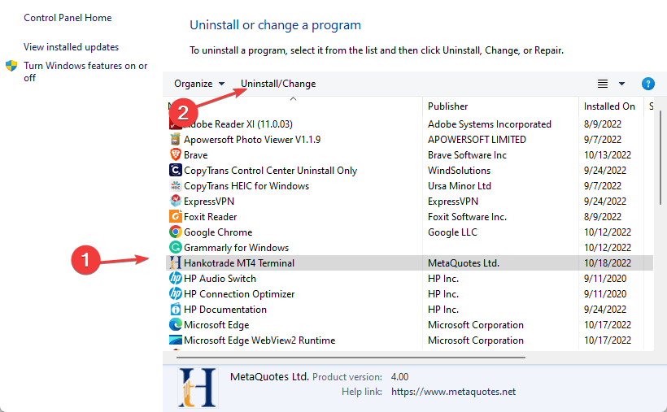
Task: Click publisher MetaQuotes Ltd. in list row
Action: coord(464,262)
